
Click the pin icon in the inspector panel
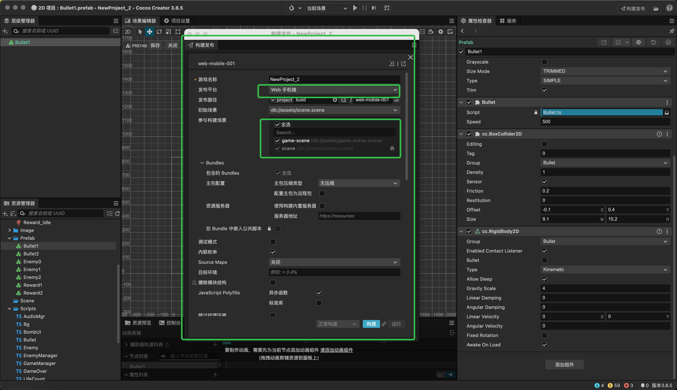pyautogui.click(x=671, y=31)
